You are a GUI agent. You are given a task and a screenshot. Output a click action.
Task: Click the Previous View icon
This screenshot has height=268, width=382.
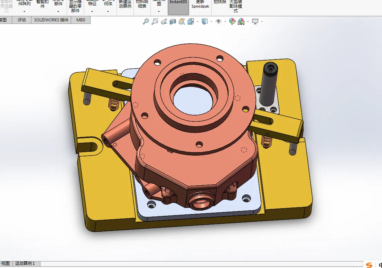tap(164, 21)
